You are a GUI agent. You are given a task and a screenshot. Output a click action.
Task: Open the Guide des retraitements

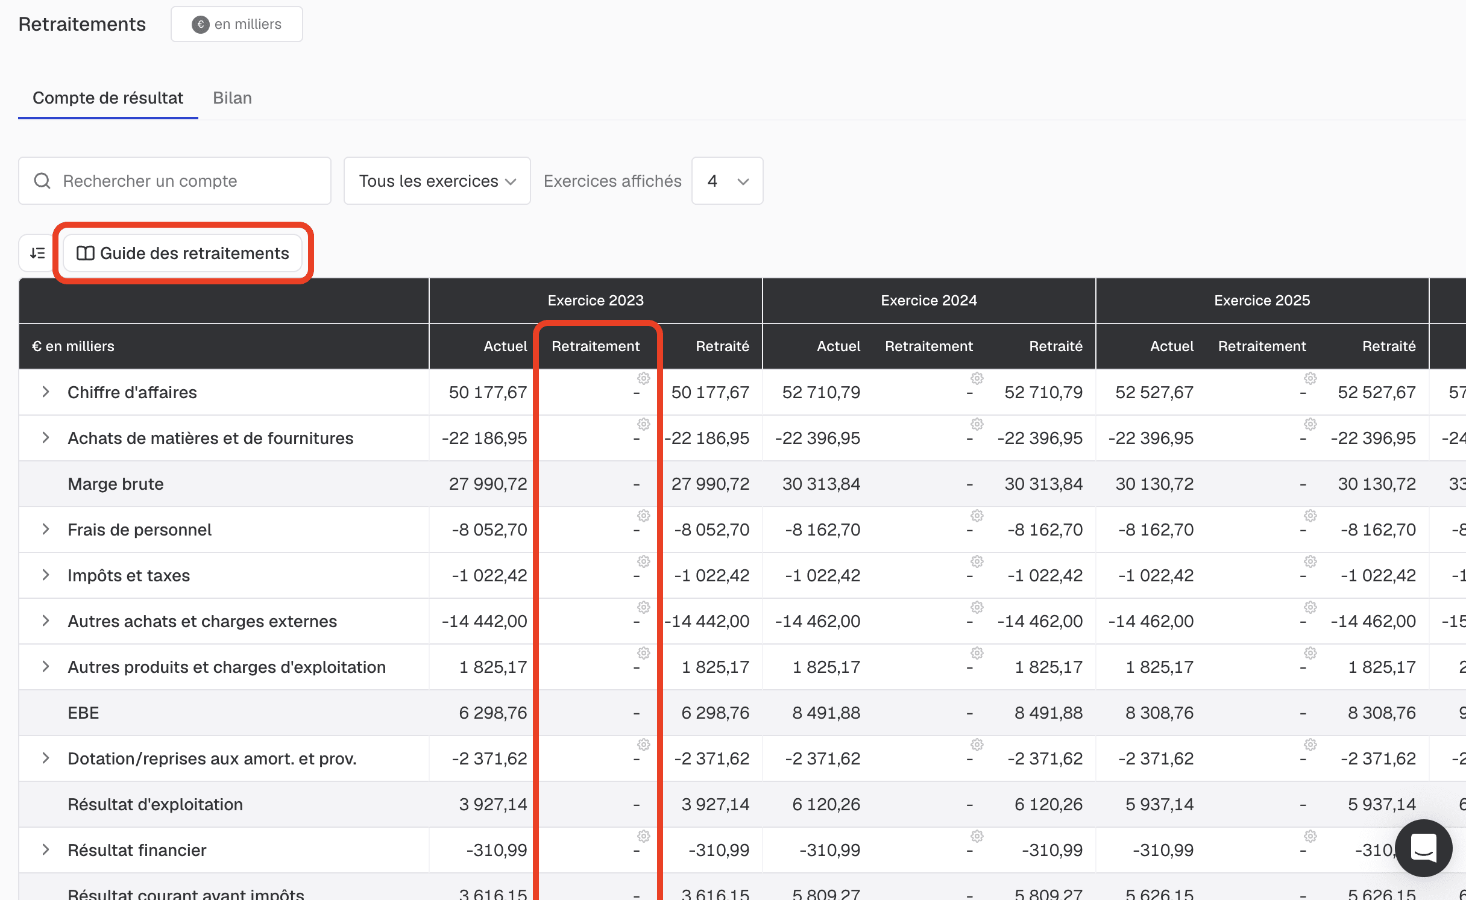[183, 253]
